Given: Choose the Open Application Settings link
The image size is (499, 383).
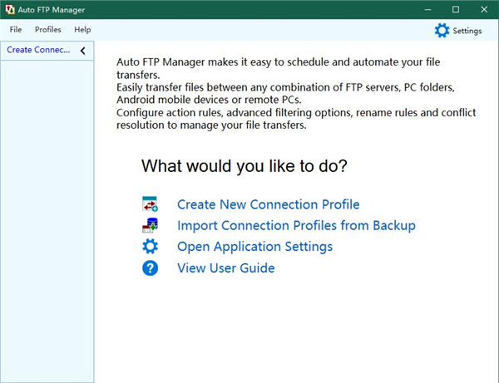Looking at the screenshot, I should tap(254, 247).
